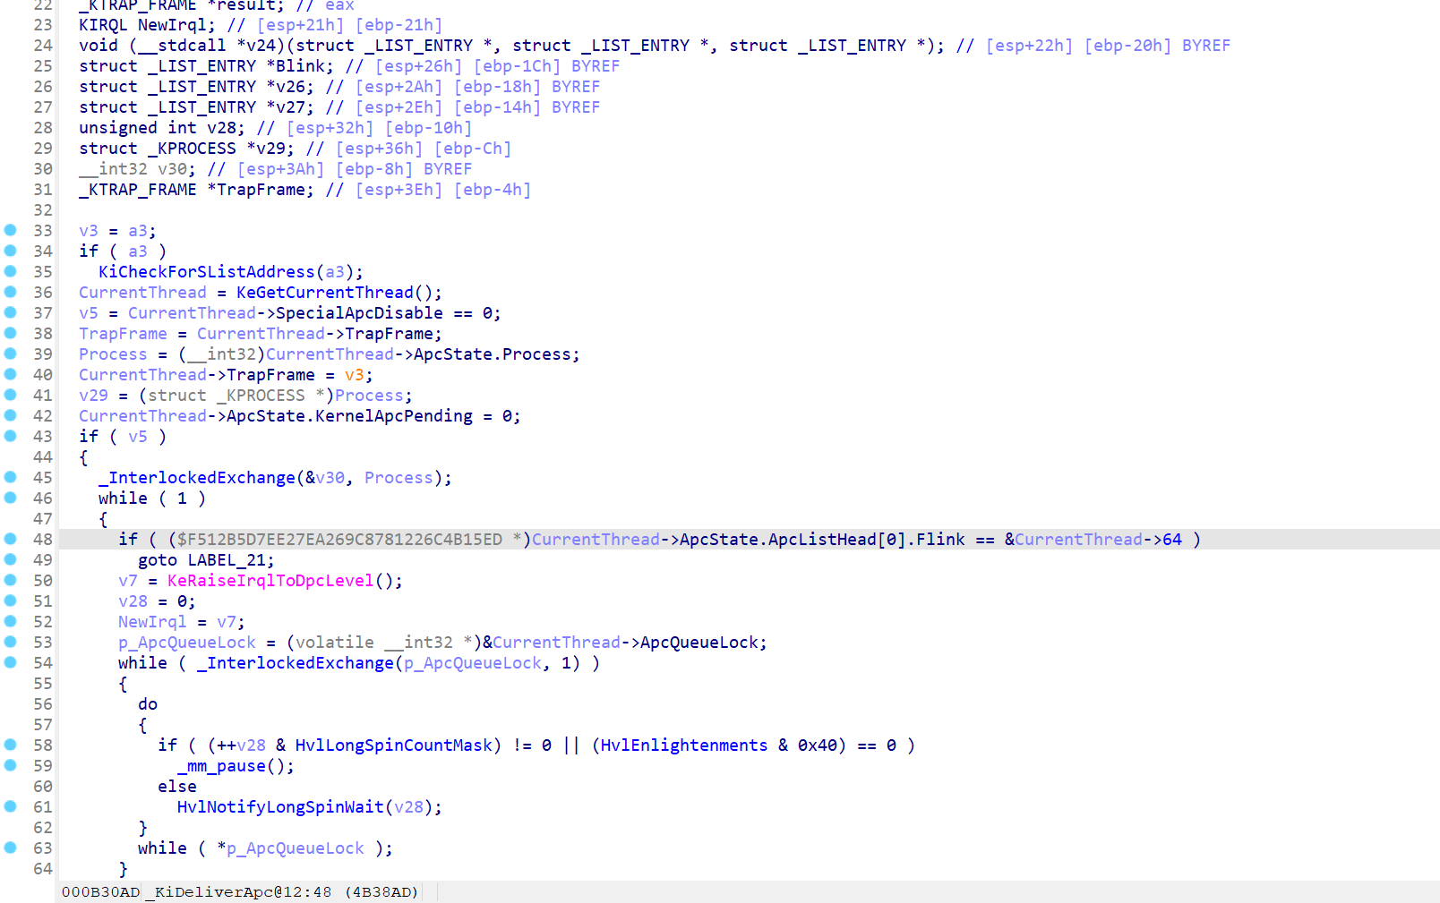Toggle the breakpoint dot on line 37
Image resolution: width=1440 pixels, height=903 pixels.
(11, 312)
